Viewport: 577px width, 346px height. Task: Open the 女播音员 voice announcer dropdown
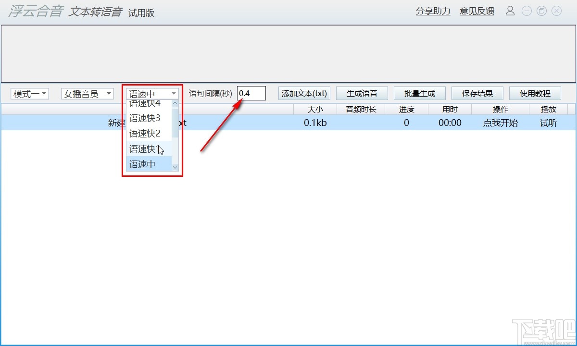coord(87,93)
